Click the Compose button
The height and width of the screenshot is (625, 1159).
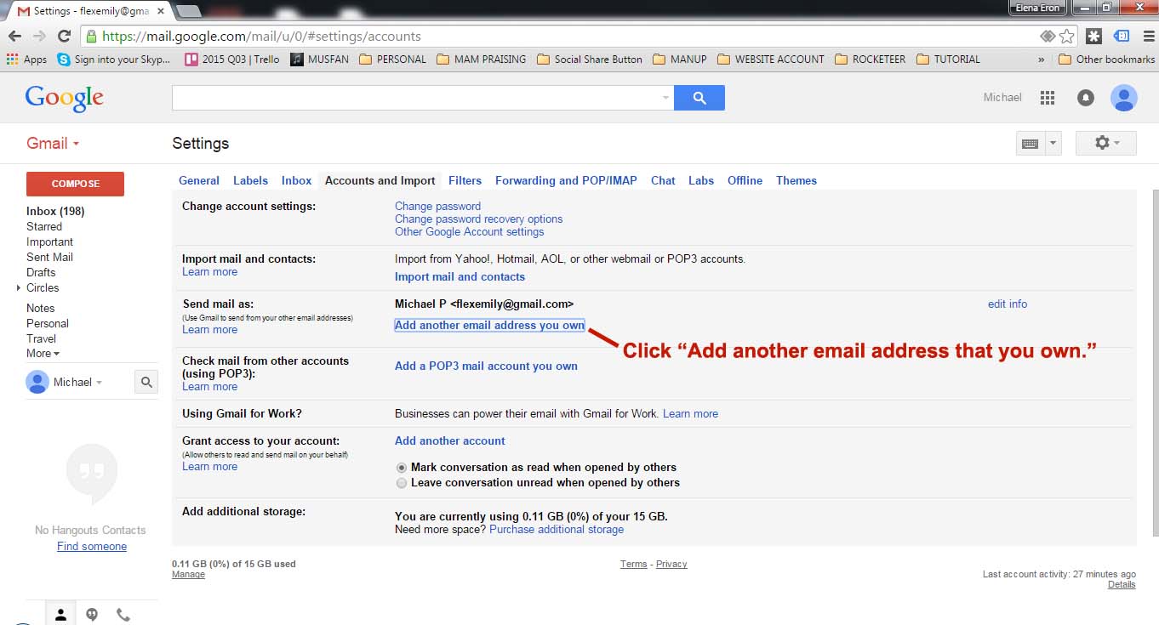[75, 184]
